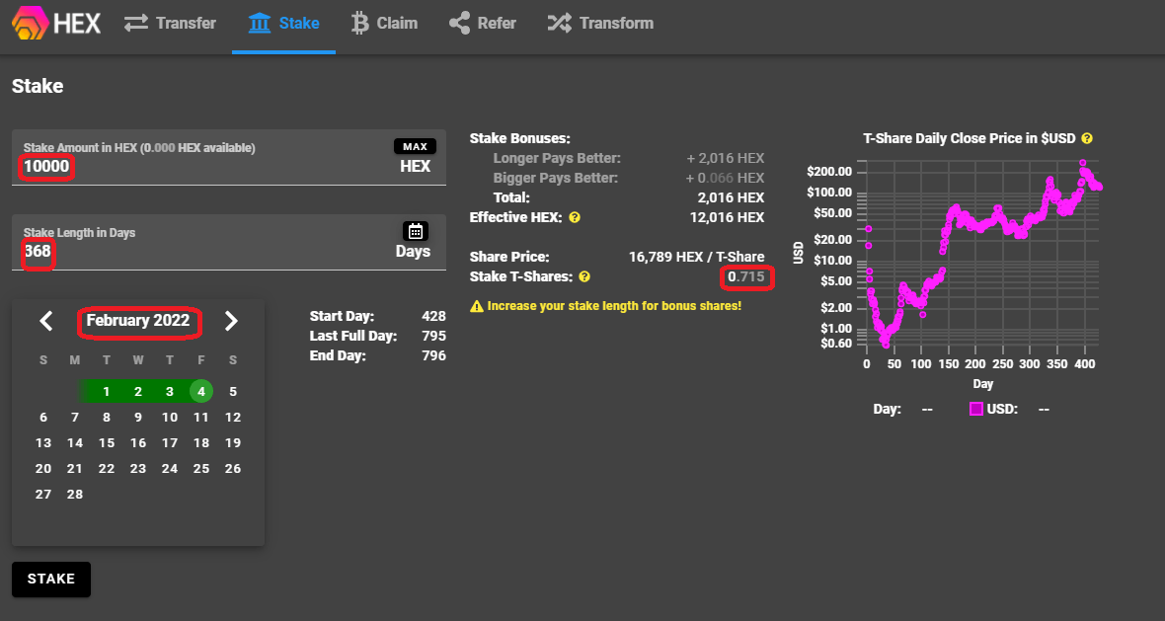Click the February 2022 month header
Screen dimensions: 1165x621
[138, 321]
